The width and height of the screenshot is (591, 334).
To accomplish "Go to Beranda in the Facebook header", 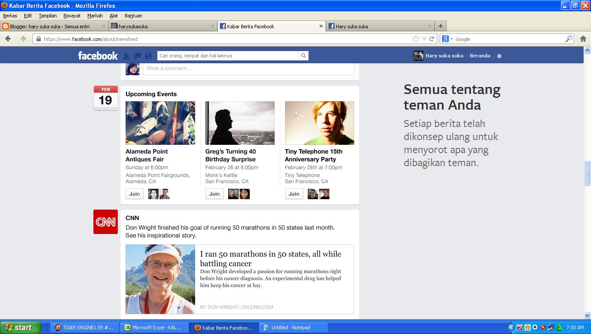I will click(480, 56).
